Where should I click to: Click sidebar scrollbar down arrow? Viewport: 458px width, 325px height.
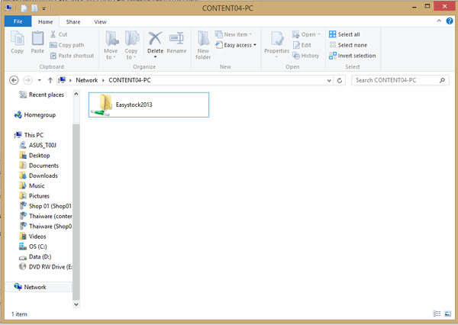(76, 304)
